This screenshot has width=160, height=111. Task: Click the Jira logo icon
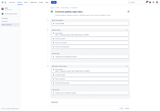point(5,2)
